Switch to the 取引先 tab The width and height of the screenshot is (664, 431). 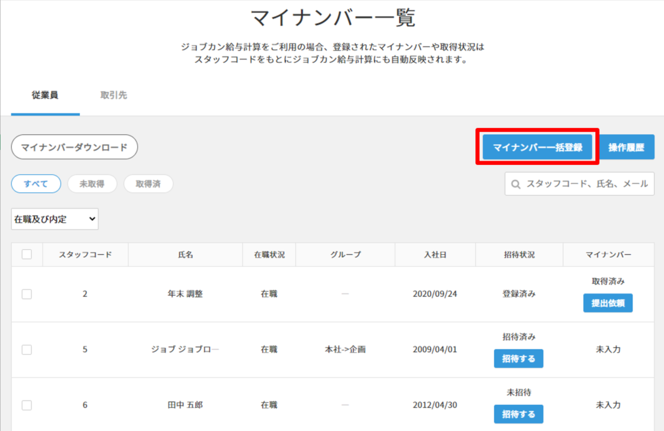pyautogui.click(x=114, y=96)
